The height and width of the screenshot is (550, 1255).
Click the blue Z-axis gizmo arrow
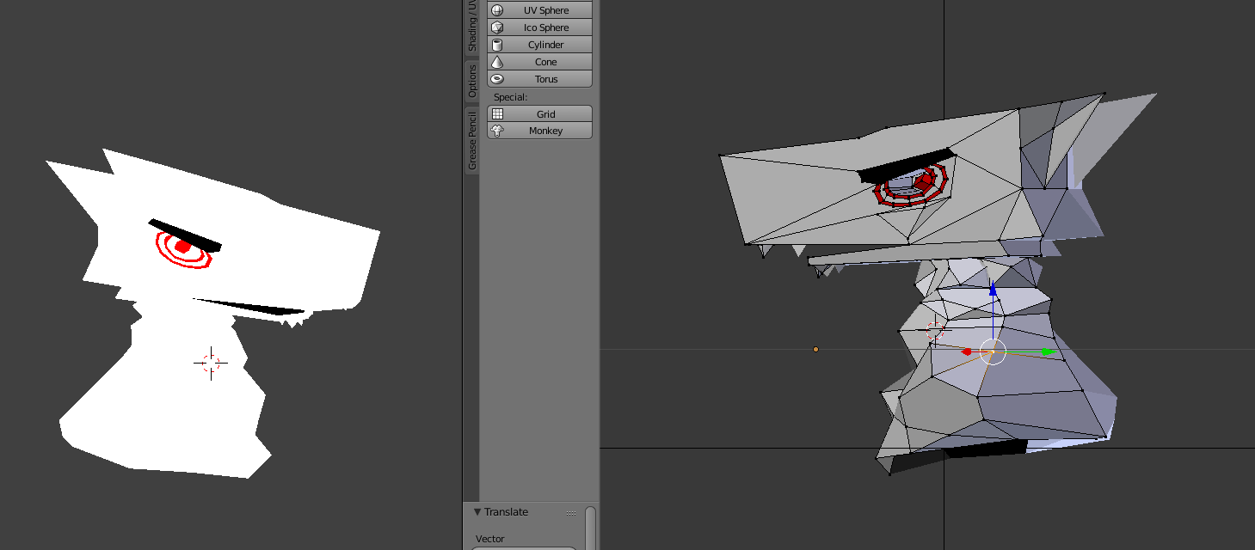pos(993,288)
